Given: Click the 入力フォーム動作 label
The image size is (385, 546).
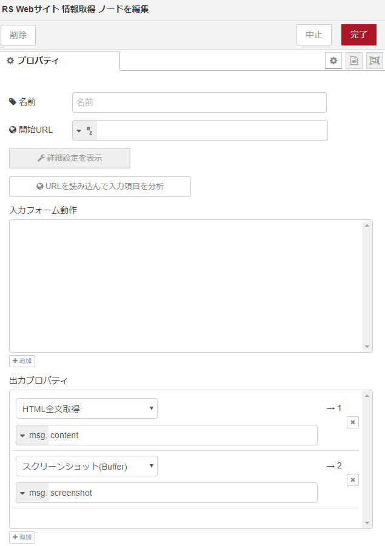Looking at the screenshot, I should coord(43,210).
